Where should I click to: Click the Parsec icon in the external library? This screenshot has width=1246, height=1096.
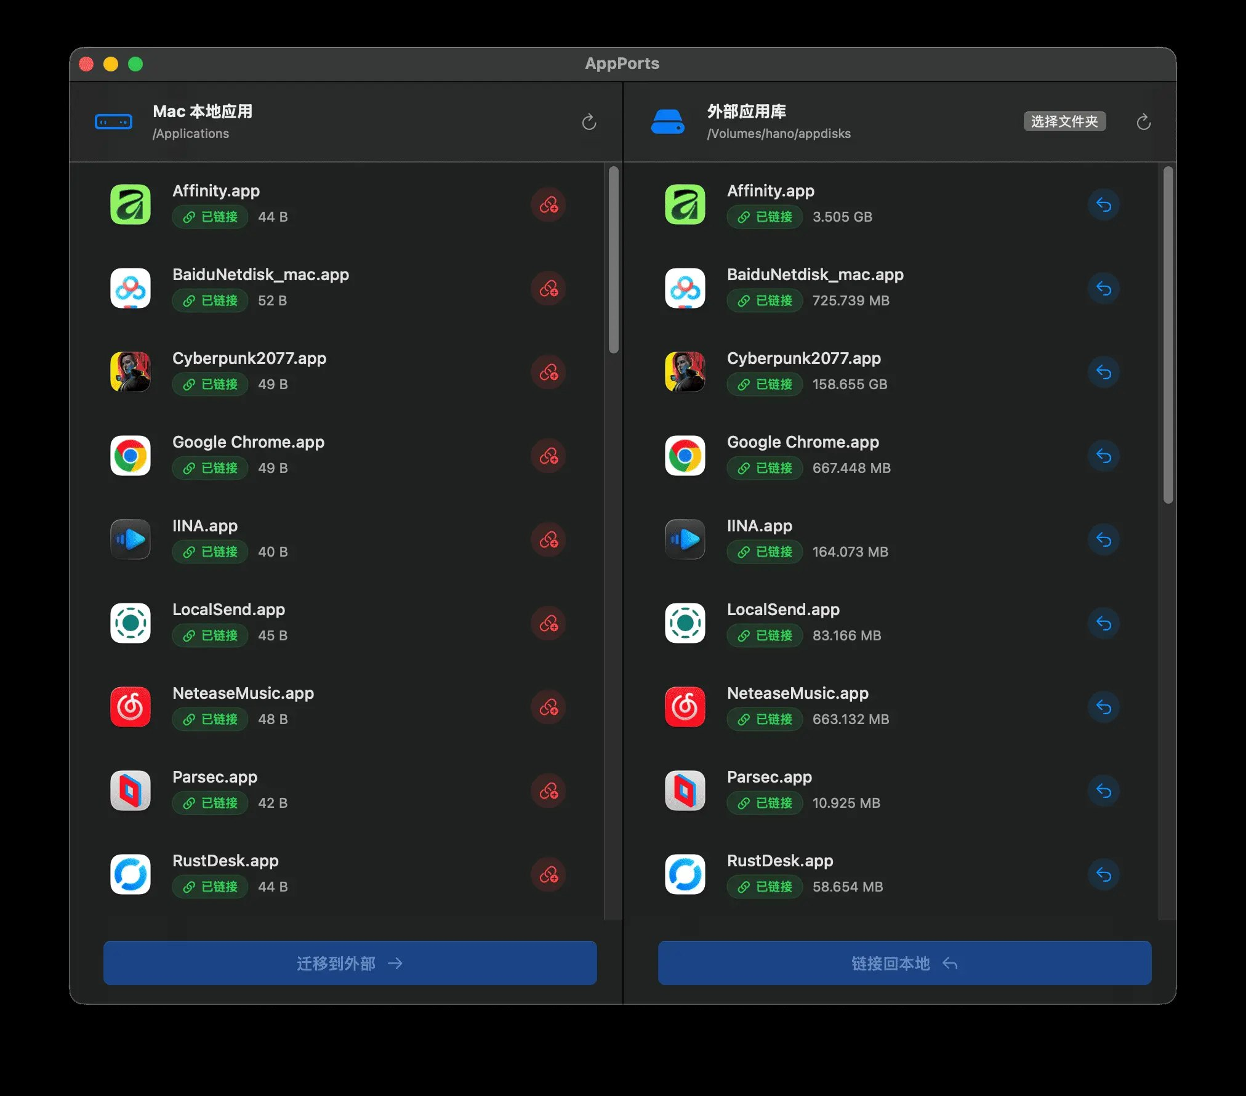click(685, 791)
